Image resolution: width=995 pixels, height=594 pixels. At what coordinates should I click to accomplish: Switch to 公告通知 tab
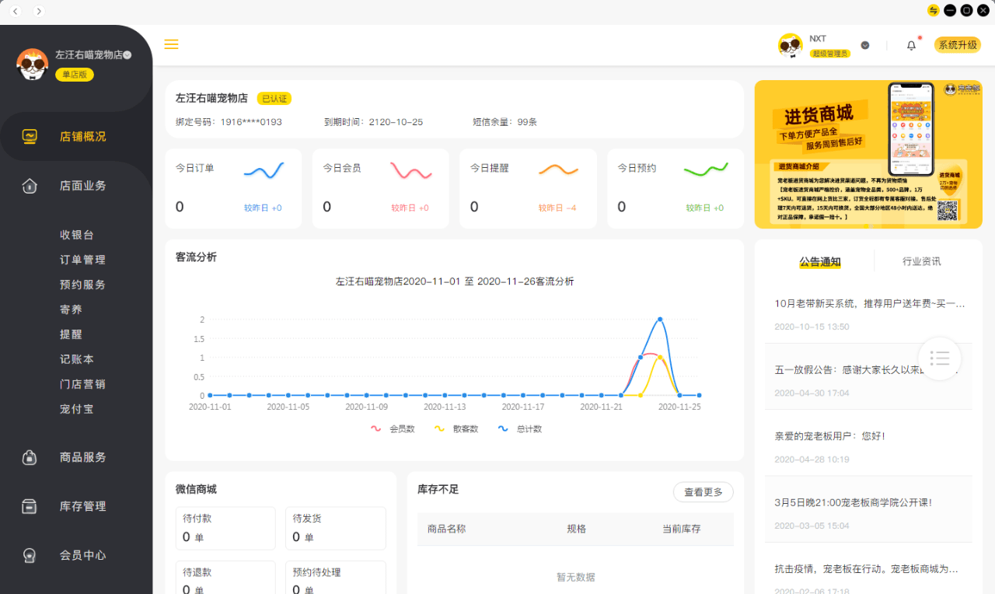820,261
